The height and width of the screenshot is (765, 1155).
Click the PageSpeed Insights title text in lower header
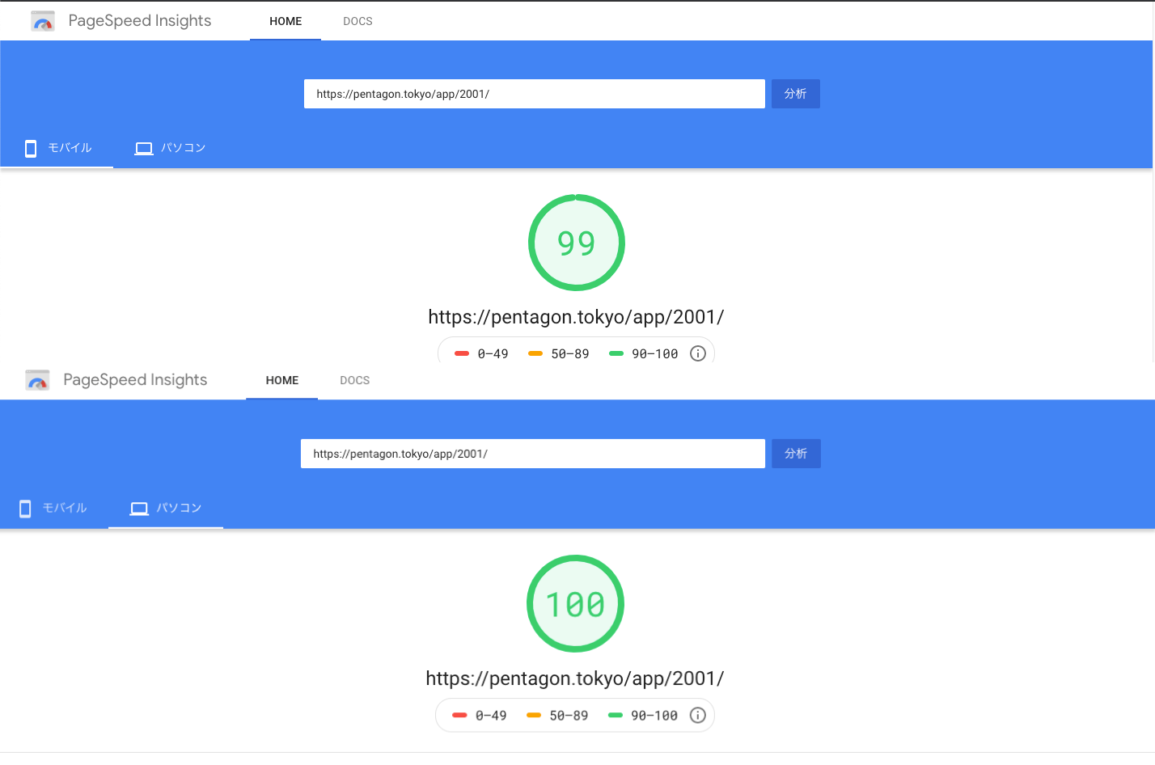coord(135,380)
